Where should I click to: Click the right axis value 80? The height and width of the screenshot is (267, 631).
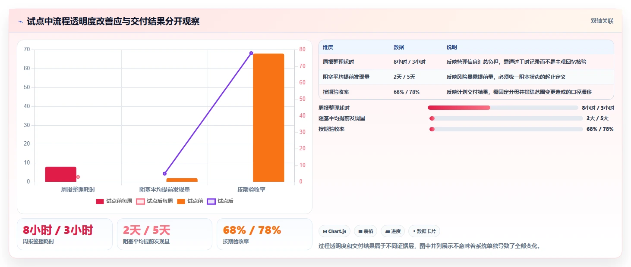pos(303,50)
